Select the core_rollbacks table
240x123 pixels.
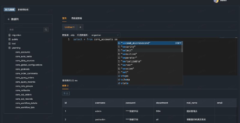22,90
